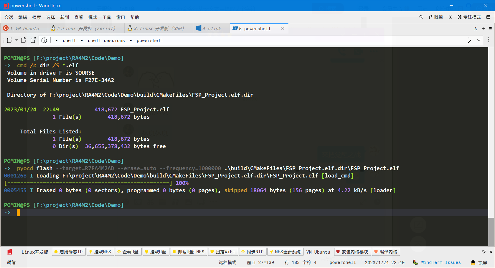This screenshot has width=495, height=268.
Task: Run the 挂载NFS quick command
Action: (x=100, y=252)
